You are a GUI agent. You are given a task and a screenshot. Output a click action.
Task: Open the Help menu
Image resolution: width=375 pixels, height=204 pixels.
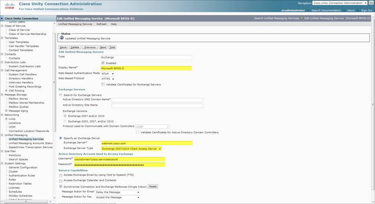[114, 24]
